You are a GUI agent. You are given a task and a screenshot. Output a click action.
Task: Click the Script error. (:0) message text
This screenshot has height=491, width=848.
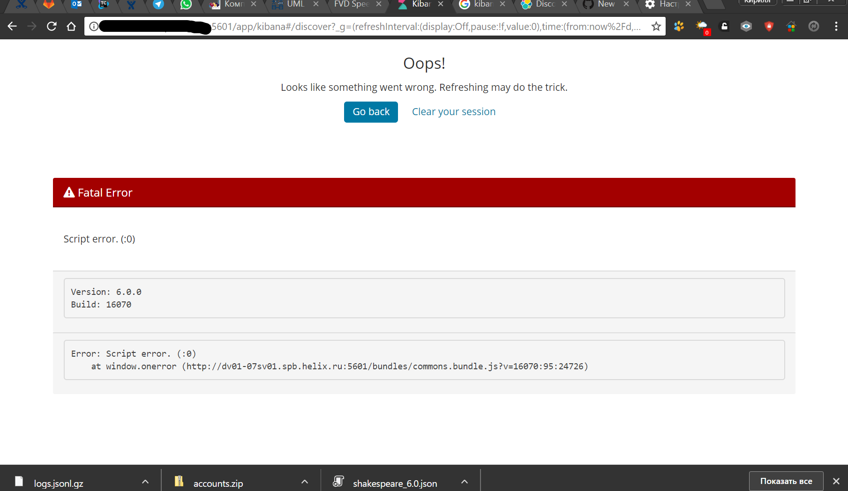99,239
